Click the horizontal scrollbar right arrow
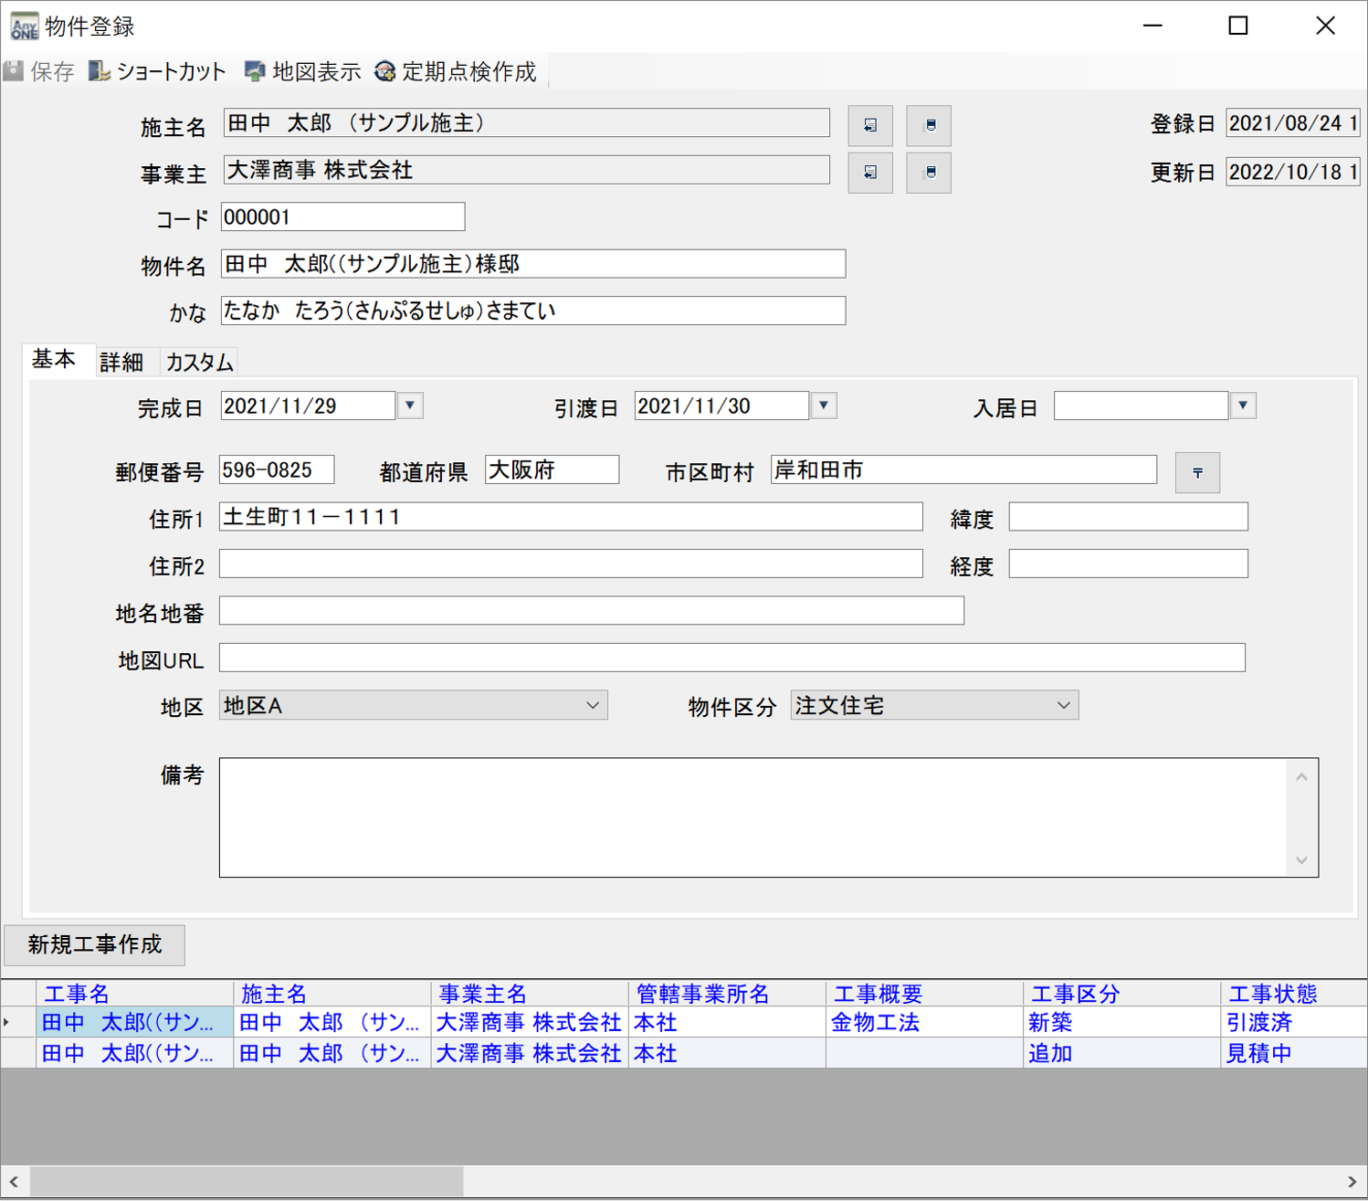This screenshot has width=1368, height=1201. [x=1352, y=1182]
